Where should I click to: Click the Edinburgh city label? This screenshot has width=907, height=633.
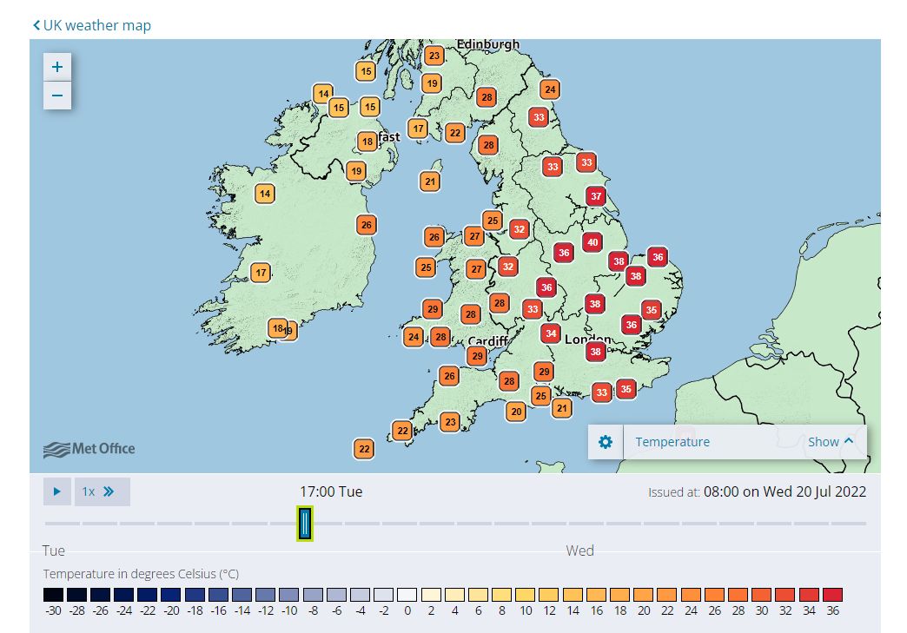click(x=487, y=44)
